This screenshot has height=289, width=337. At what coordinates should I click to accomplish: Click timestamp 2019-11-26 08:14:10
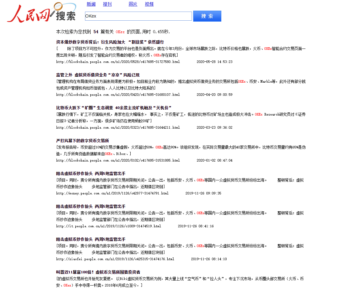[x=209, y=259]
